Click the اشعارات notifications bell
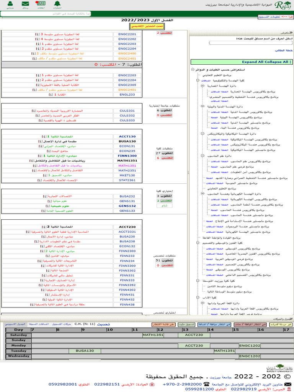 57,5
